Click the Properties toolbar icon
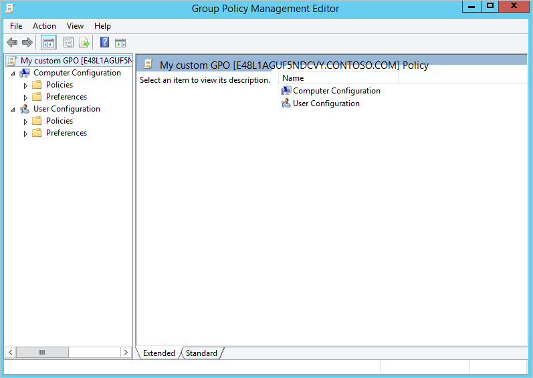This screenshot has width=533, height=378. 69,43
